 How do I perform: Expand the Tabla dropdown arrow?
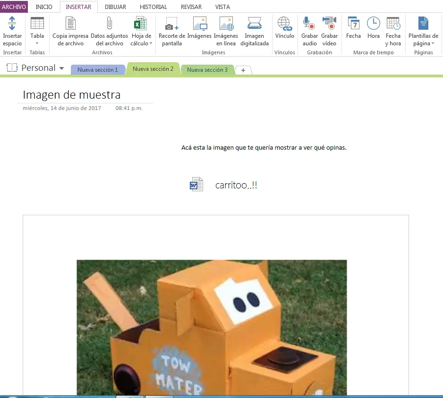point(37,43)
